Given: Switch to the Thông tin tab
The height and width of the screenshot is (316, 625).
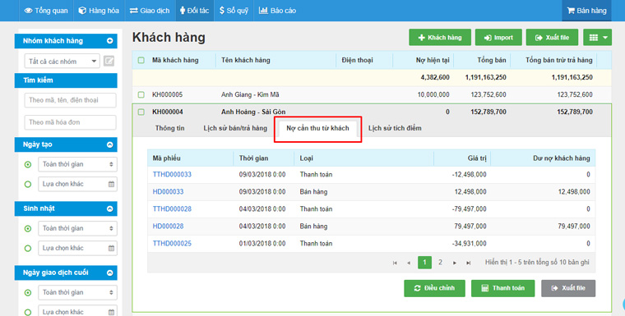Looking at the screenshot, I should coord(169,128).
